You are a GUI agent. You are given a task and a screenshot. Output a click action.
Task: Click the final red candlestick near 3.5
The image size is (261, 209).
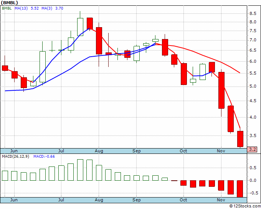tap(240, 139)
